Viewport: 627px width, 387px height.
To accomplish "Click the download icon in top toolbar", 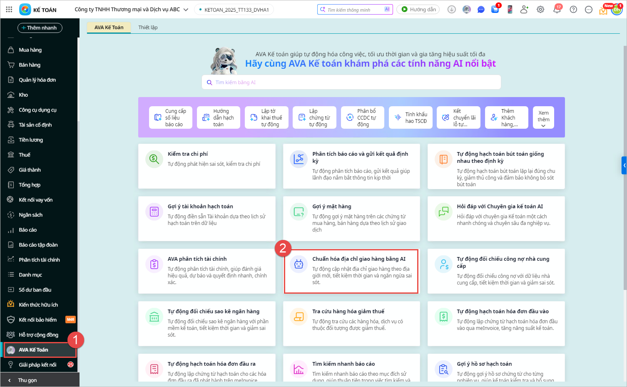I will (x=452, y=9).
